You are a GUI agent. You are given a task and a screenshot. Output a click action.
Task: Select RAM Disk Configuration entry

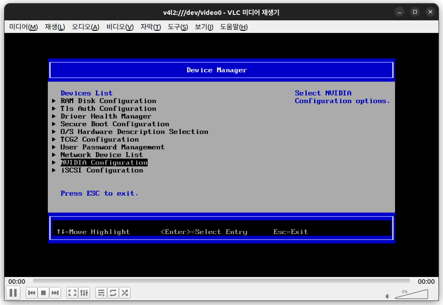[108, 101]
